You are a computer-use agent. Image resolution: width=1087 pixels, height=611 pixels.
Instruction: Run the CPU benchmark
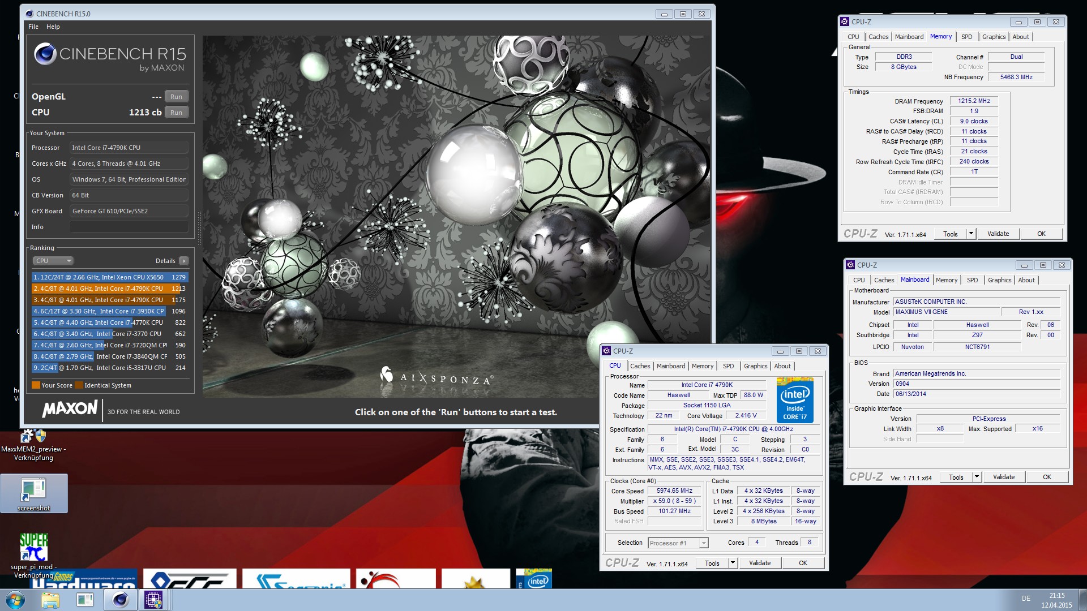click(x=176, y=113)
